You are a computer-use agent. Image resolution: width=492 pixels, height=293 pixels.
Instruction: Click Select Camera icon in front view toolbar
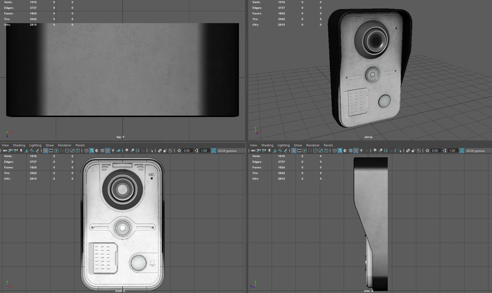tap(5, 151)
